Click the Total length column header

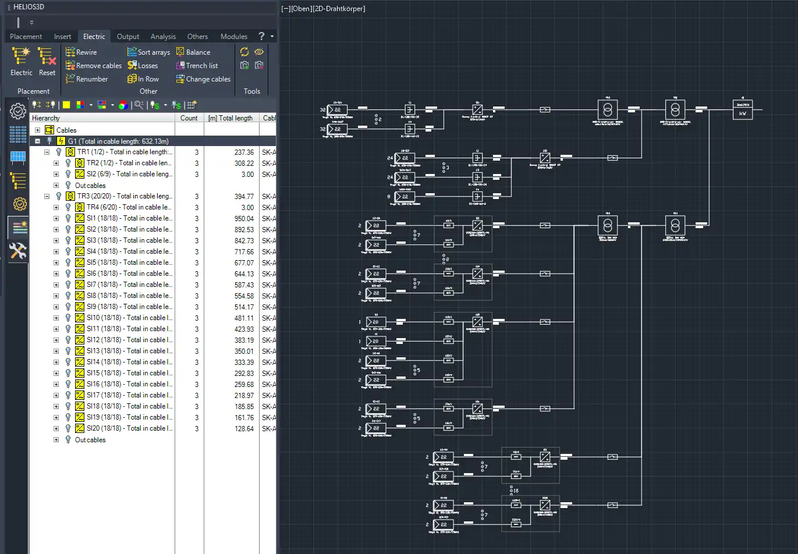[x=230, y=118]
